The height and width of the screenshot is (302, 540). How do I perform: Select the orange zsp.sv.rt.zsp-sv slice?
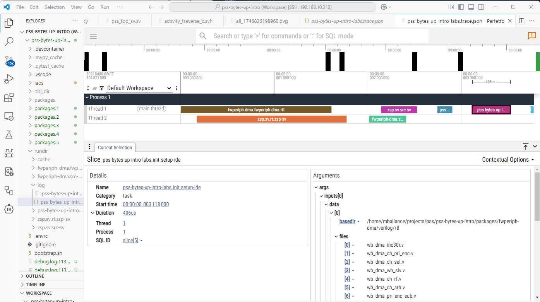(271, 119)
